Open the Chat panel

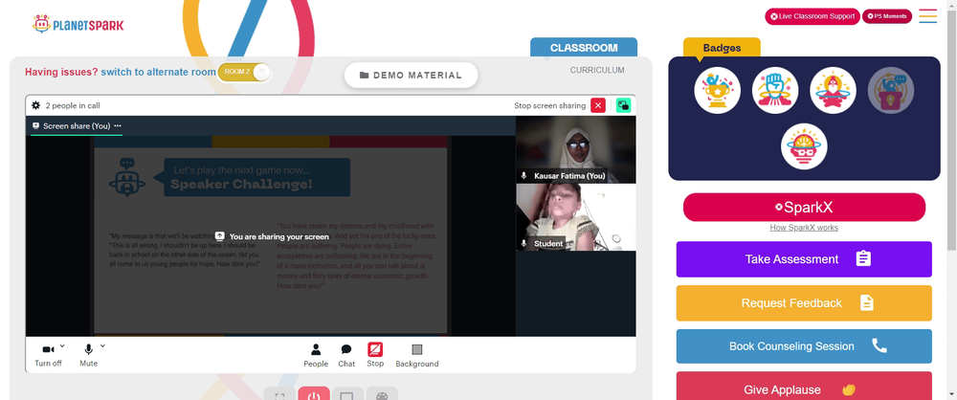coord(346,355)
